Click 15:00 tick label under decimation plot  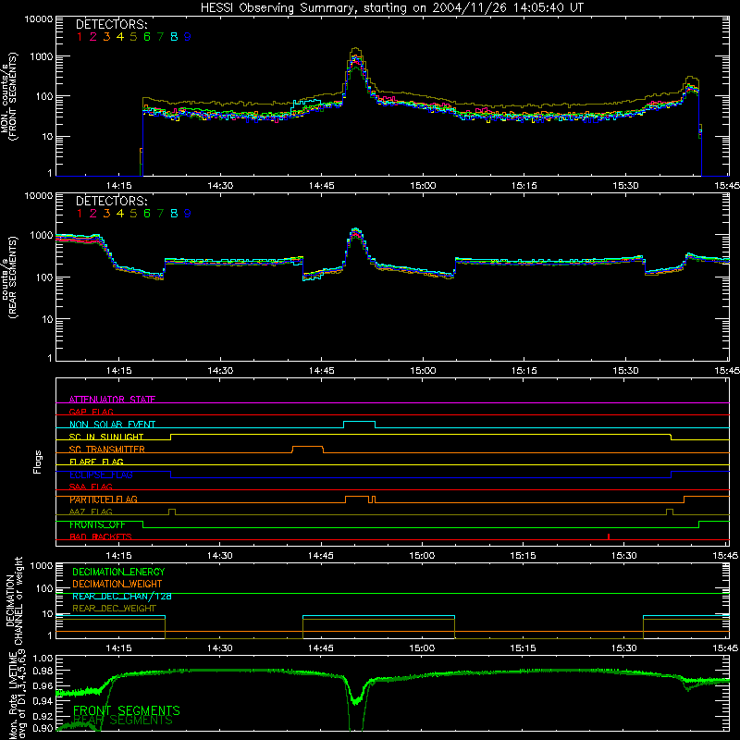click(422, 648)
